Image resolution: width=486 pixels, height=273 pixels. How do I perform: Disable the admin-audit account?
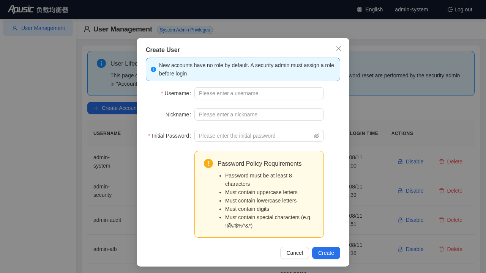click(410, 220)
